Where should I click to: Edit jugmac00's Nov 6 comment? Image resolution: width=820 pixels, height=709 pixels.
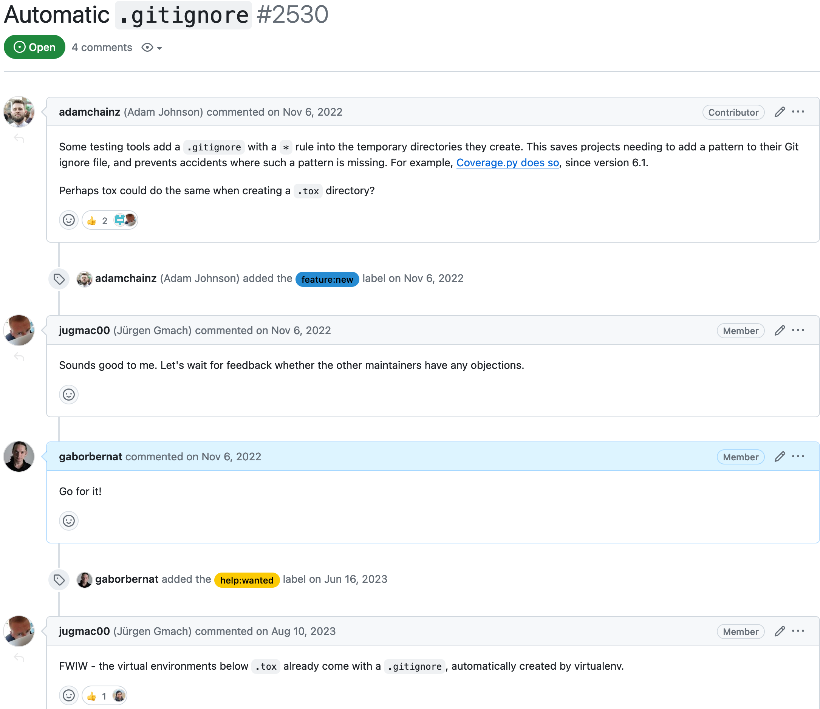(779, 331)
